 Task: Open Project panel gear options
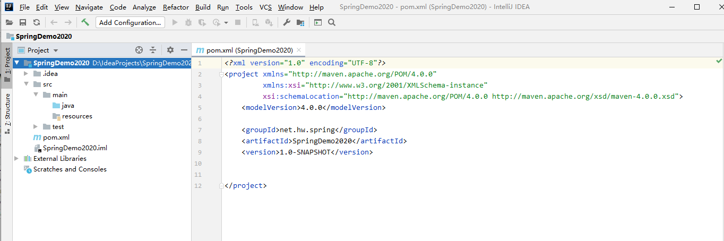[x=170, y=50]
